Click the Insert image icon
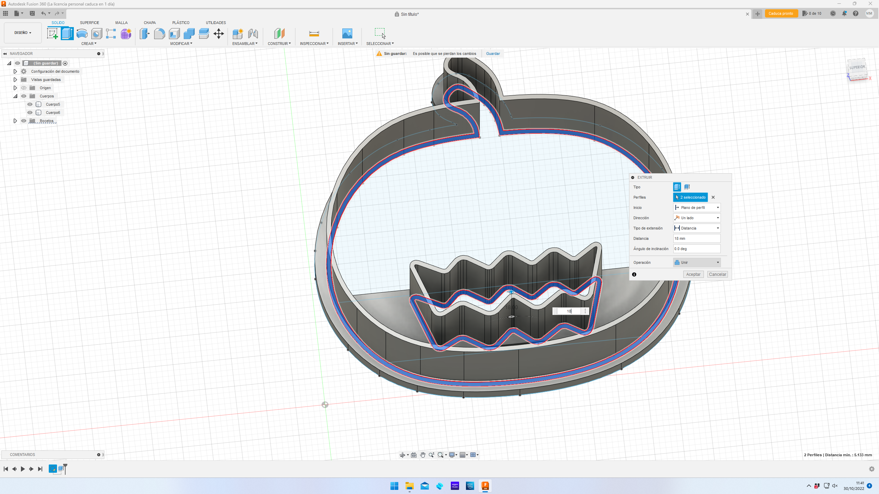Screen dimensions: 879x494 point(347,34)
